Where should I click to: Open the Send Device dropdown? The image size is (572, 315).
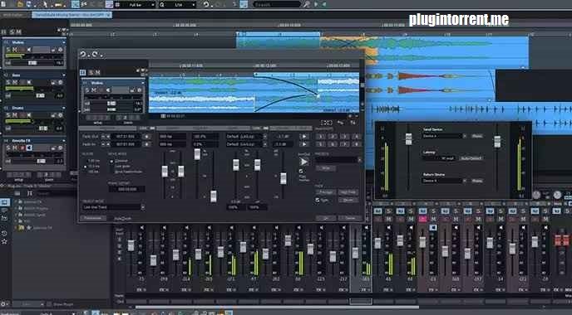pos(444,136)
